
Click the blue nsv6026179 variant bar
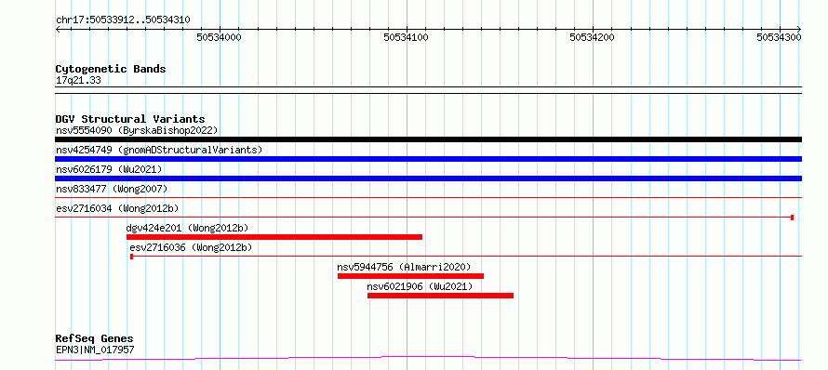[x=428, y=178]
